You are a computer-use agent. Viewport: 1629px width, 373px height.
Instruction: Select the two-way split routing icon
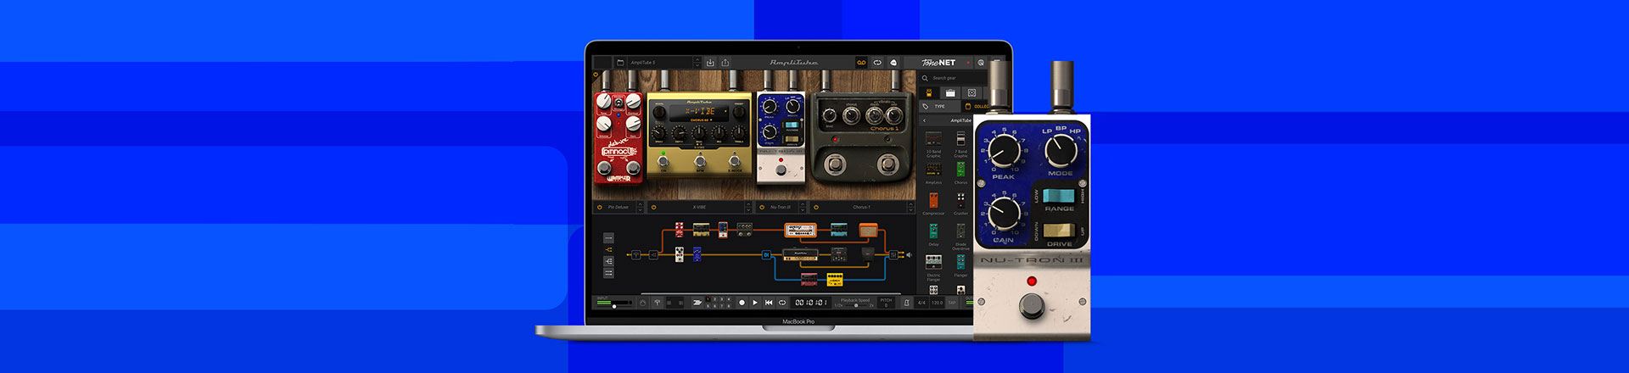pos(608,250)
